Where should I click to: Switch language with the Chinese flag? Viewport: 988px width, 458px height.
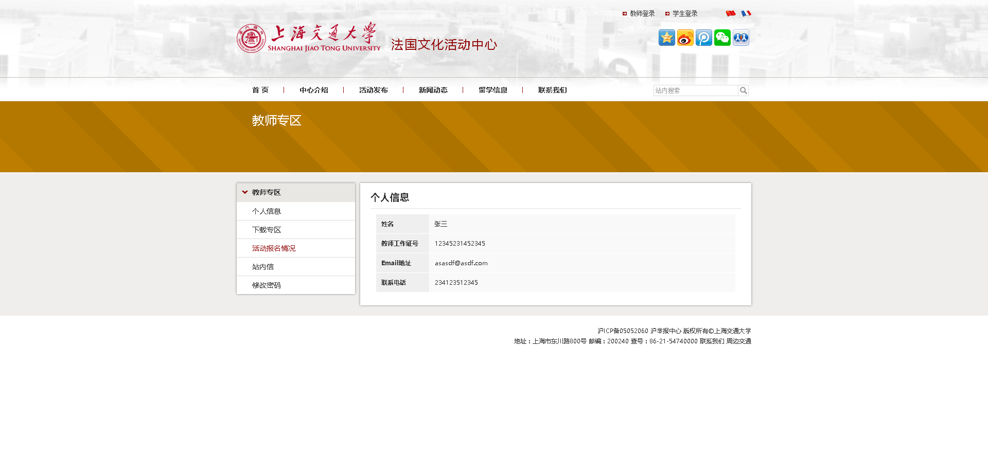tap(730, 13)
